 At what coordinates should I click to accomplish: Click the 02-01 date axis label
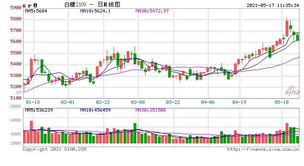pos(68,102)
